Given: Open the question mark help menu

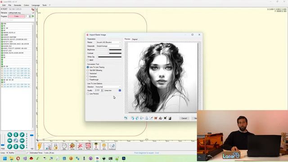Looking at the screenshot, I should coord(49,5).
